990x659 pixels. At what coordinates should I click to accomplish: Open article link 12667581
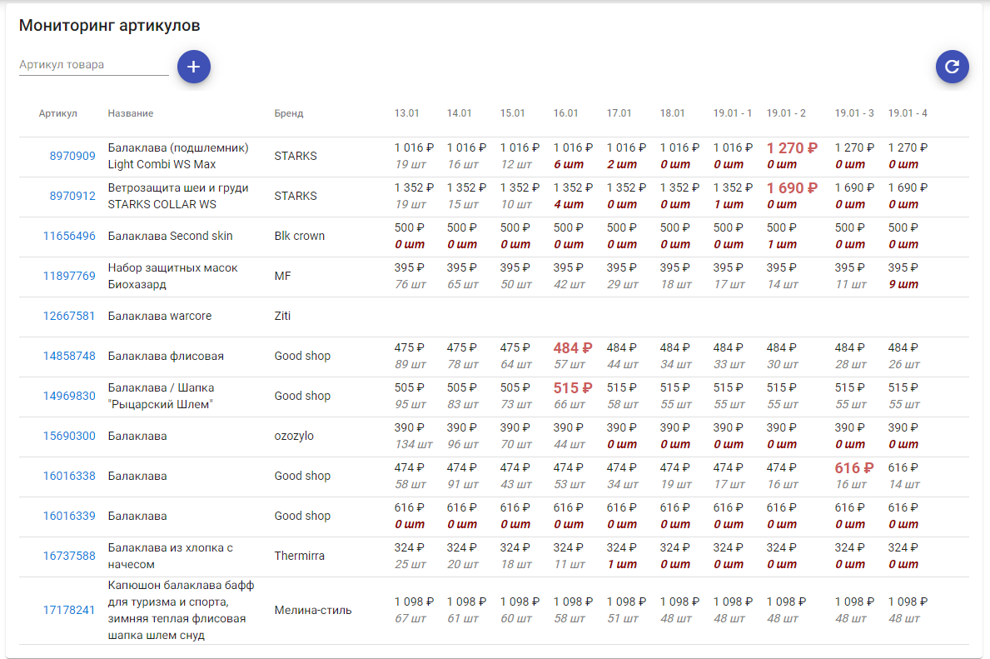[x=69, y=316]
